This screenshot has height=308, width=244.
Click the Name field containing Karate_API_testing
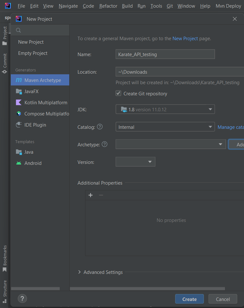point(165,54)
